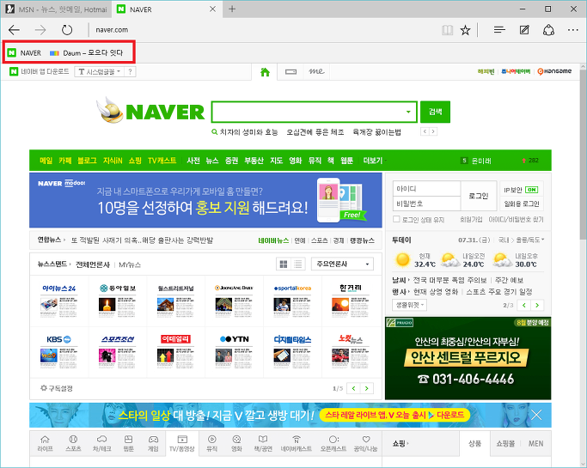Switch news stand to grid view
587x468 pixels.
(x=284, y=264)
